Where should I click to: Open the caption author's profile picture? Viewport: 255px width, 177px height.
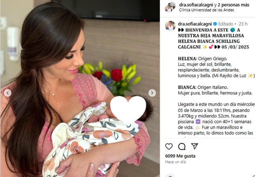tap(170, 26)
